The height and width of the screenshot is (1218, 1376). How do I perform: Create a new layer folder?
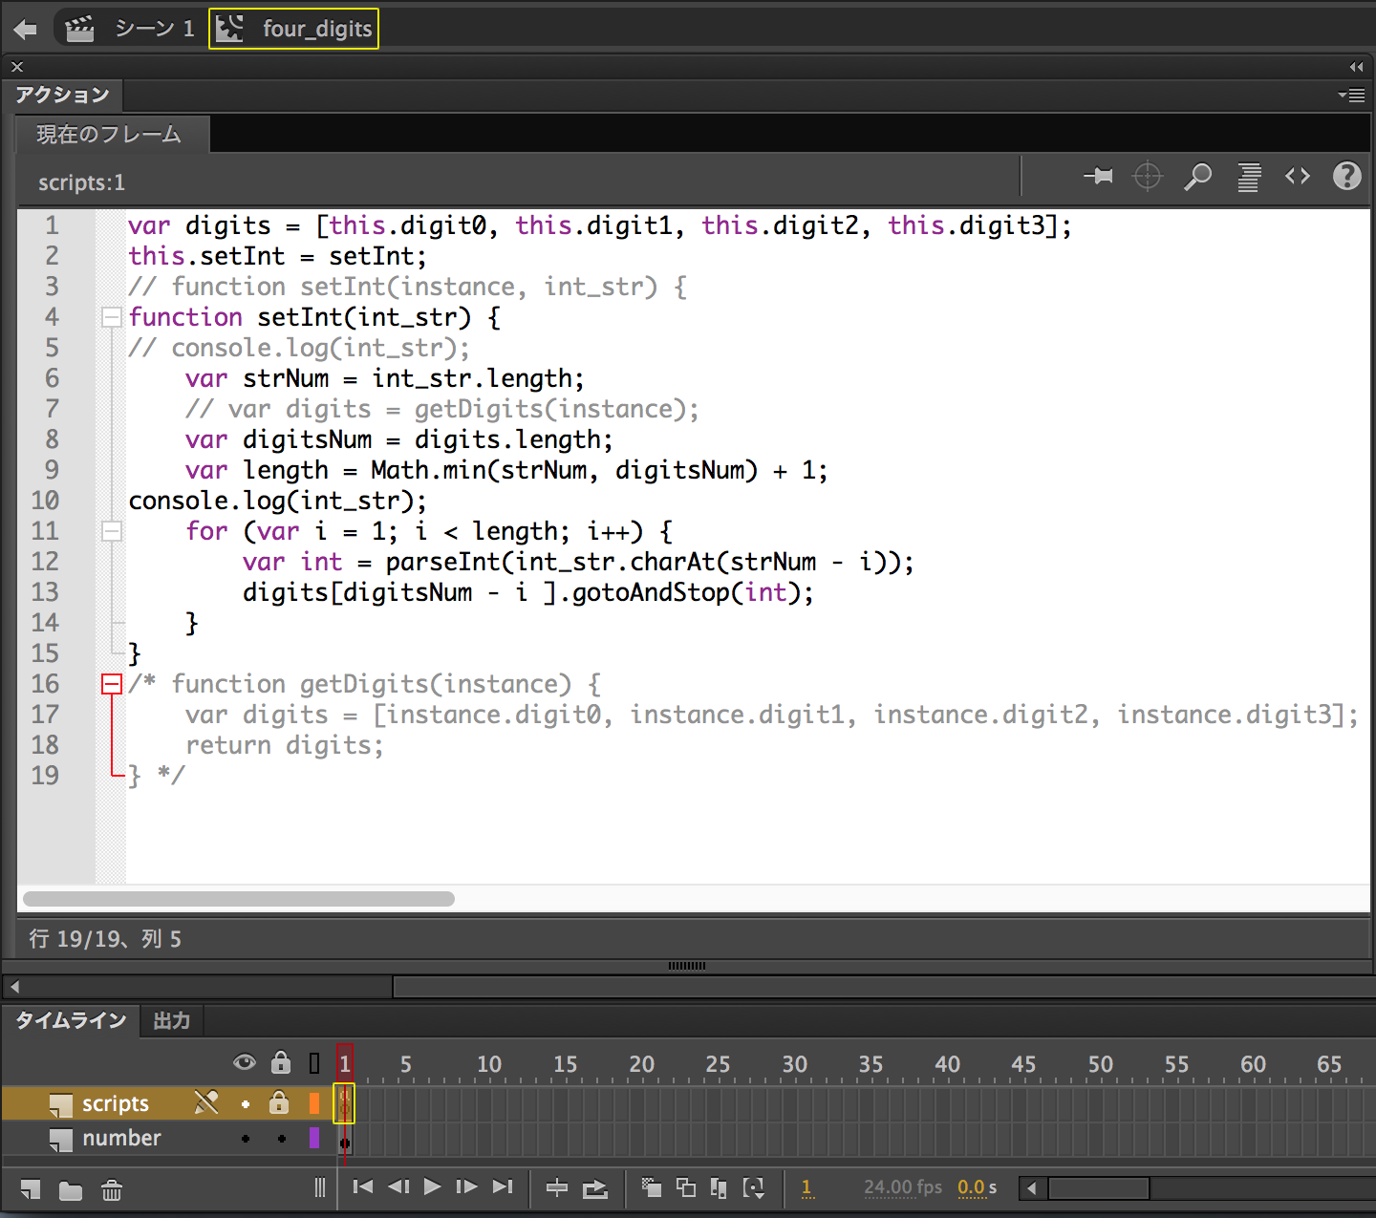pyautogui.click(x=71, y=1190)
